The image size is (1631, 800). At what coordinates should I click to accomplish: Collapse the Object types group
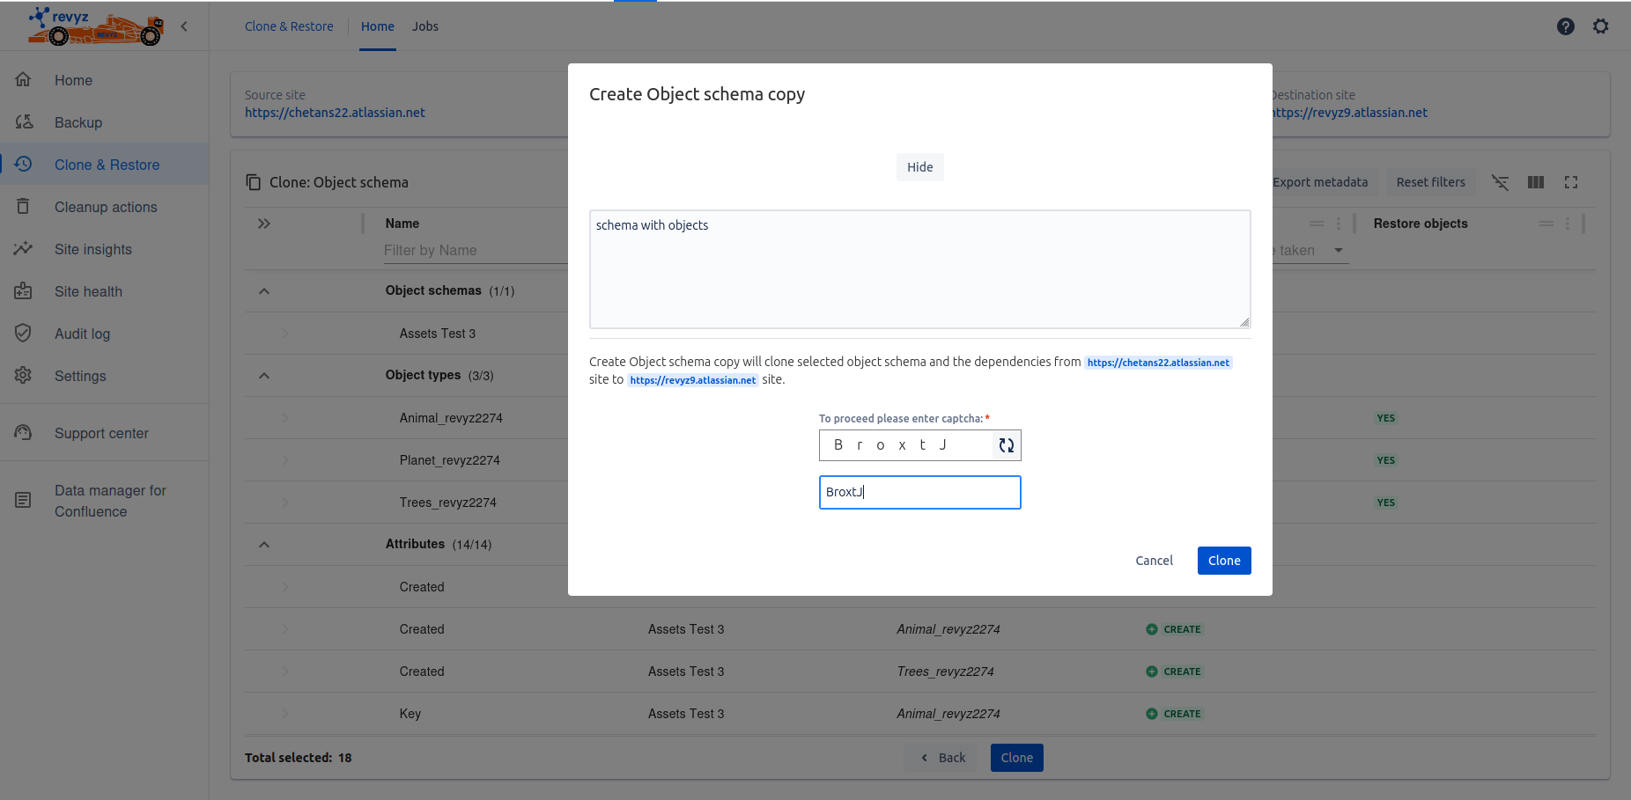[264, 376]
